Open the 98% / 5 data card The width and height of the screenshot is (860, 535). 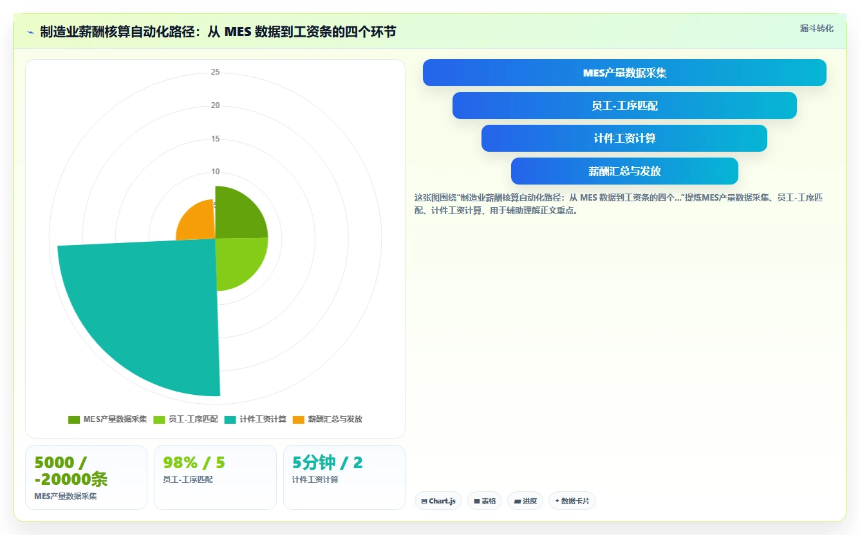(x=215, y=477)
